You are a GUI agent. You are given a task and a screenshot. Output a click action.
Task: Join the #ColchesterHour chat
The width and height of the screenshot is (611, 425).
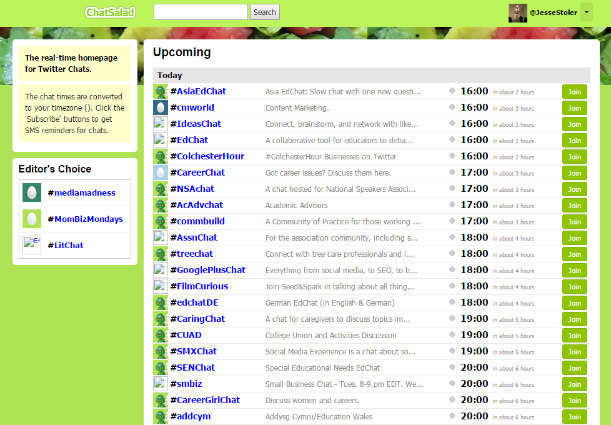(x=574, y=157)
